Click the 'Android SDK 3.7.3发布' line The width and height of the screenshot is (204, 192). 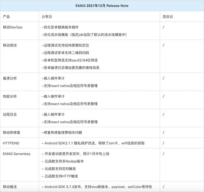click(97, 187)
